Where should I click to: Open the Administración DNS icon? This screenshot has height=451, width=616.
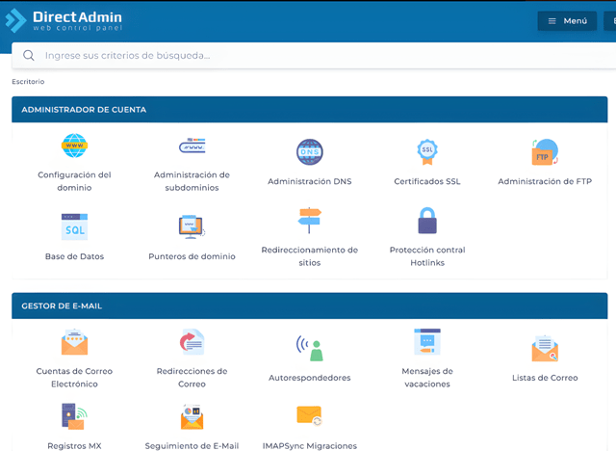tap(310, 151)
